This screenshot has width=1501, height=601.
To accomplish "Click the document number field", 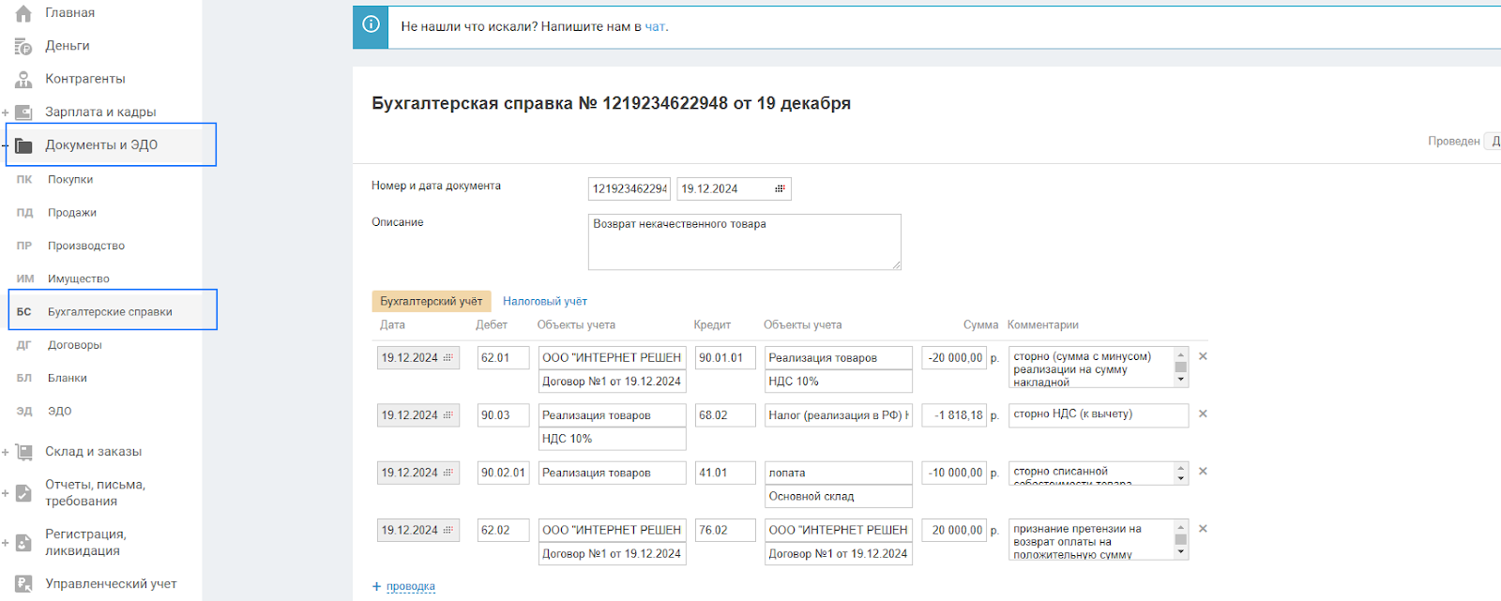I will 629,188.
